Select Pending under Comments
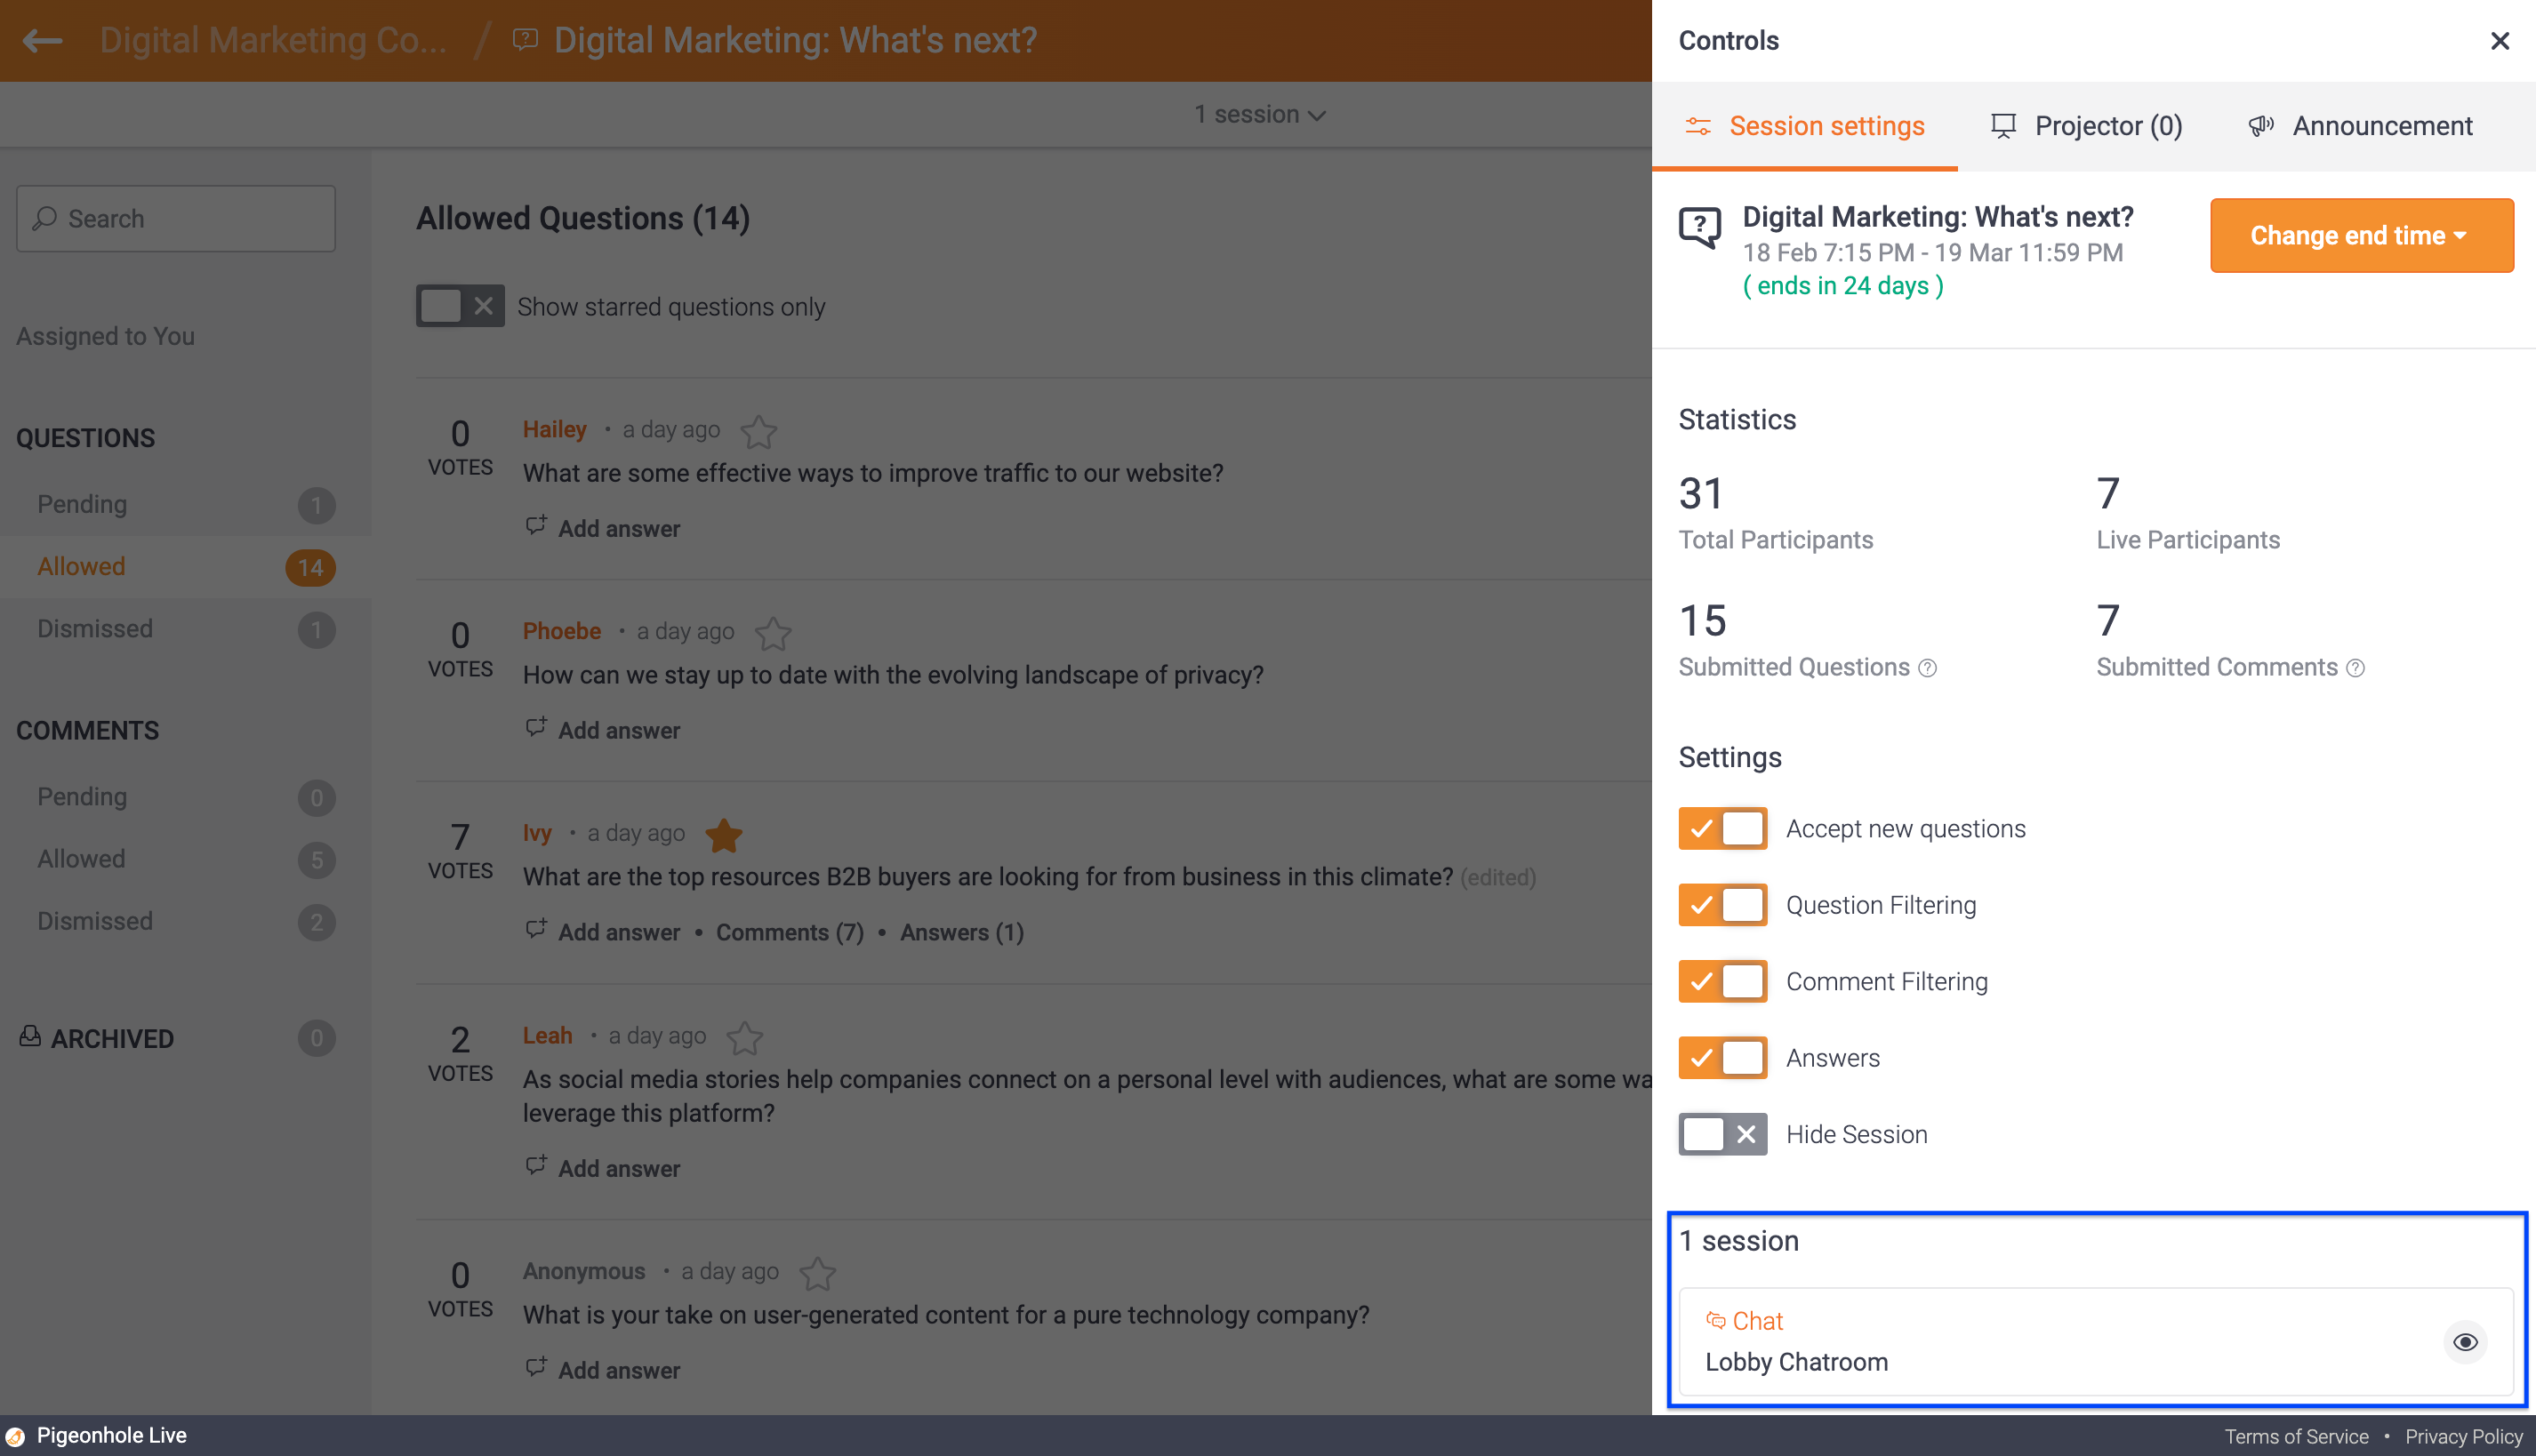The image size is (2536, 1456). click(185, 797)
